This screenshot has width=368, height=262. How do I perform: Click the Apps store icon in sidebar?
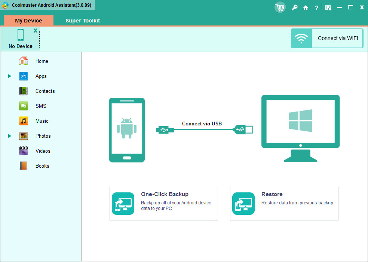click(24, 76)
